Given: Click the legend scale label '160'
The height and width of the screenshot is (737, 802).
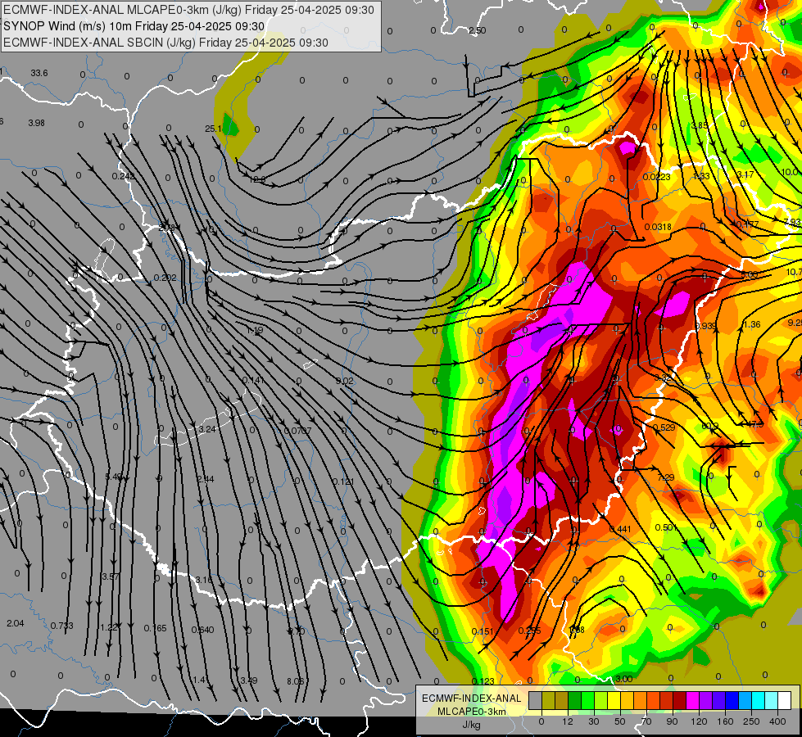Looking at the screenshot, I should [725, 721].
